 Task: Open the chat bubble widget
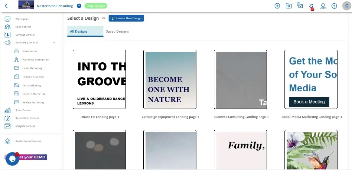coord(12,159)
